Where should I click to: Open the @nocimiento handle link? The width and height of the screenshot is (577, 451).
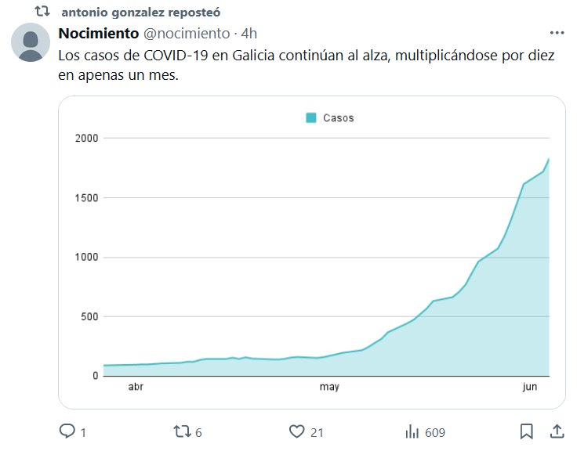[x=187, y=34]
